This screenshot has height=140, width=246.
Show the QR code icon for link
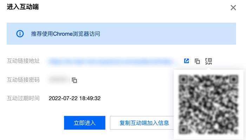[208, 61]
